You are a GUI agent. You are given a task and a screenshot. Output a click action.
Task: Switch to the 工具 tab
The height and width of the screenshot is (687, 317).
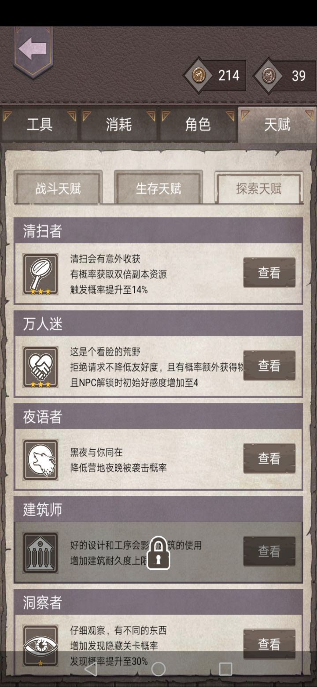point(40,125)
